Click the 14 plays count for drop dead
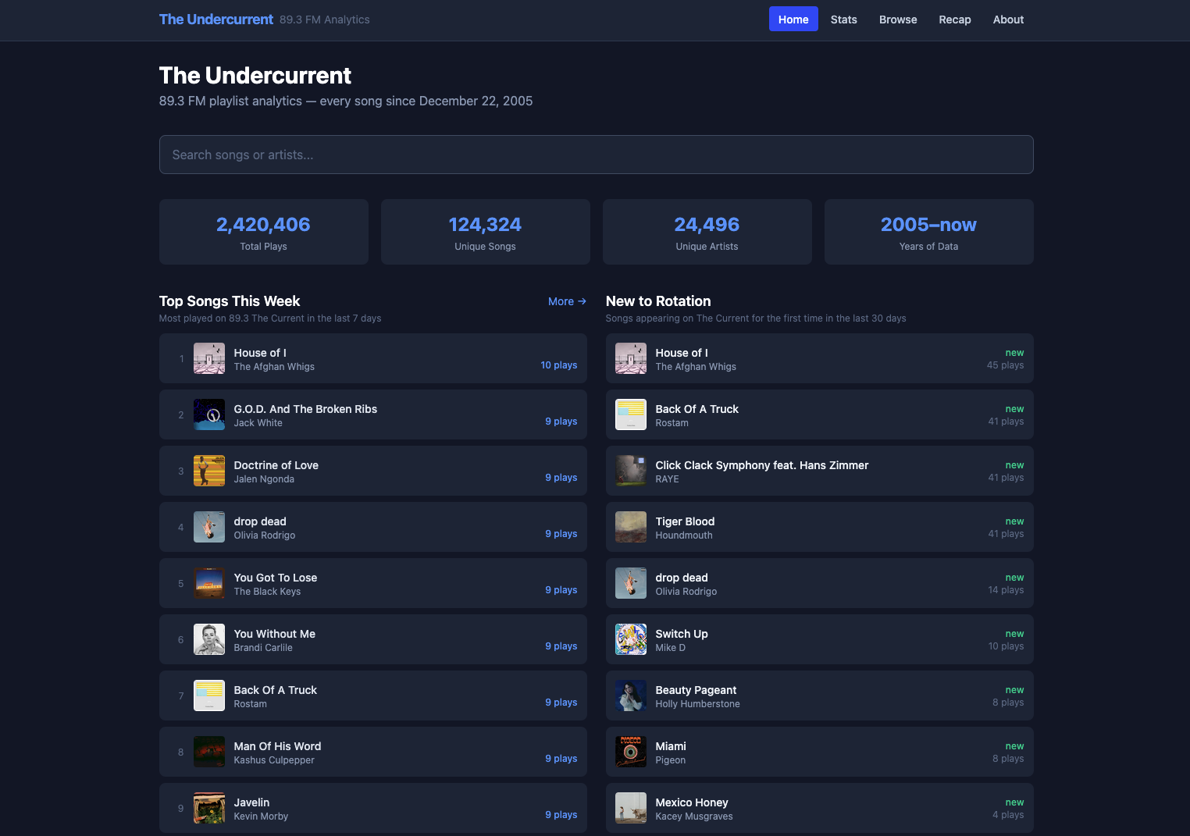Viewport: 1190px width, 836px height. click(1006, 590)
